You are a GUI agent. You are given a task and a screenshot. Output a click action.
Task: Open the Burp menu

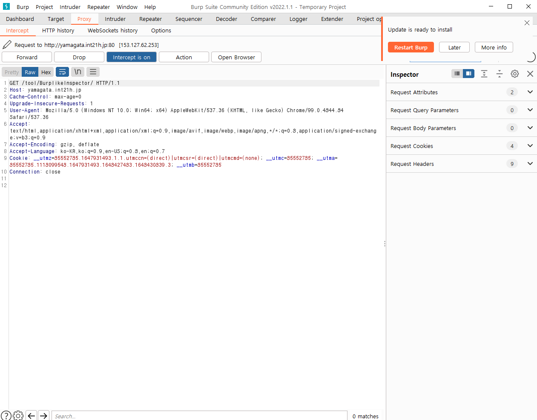[23, 7]
